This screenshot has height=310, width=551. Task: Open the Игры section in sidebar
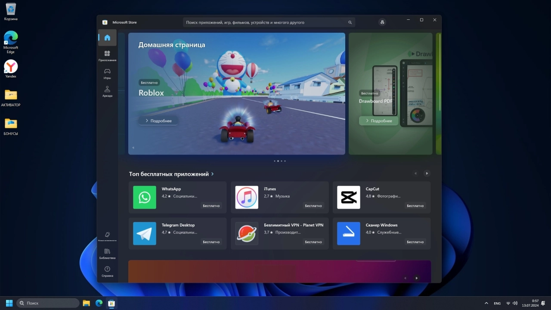(x=107, y=73)
